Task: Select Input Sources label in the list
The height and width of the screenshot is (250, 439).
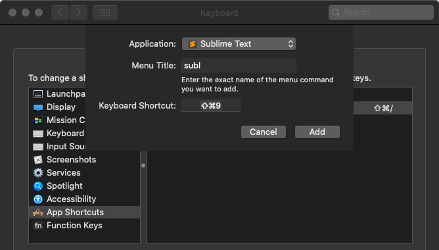Action: coord(66,147)
